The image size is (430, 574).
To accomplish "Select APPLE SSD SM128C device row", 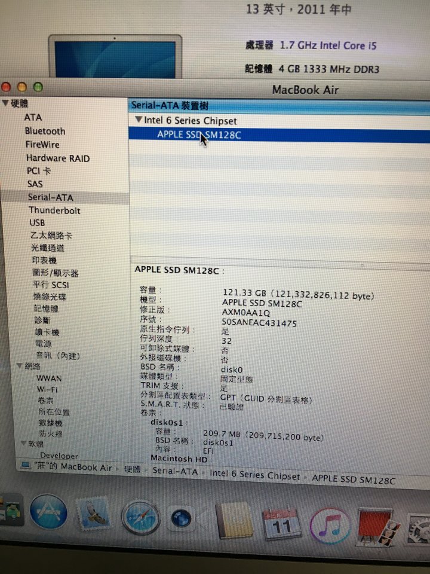I will (x=279, y=135).
